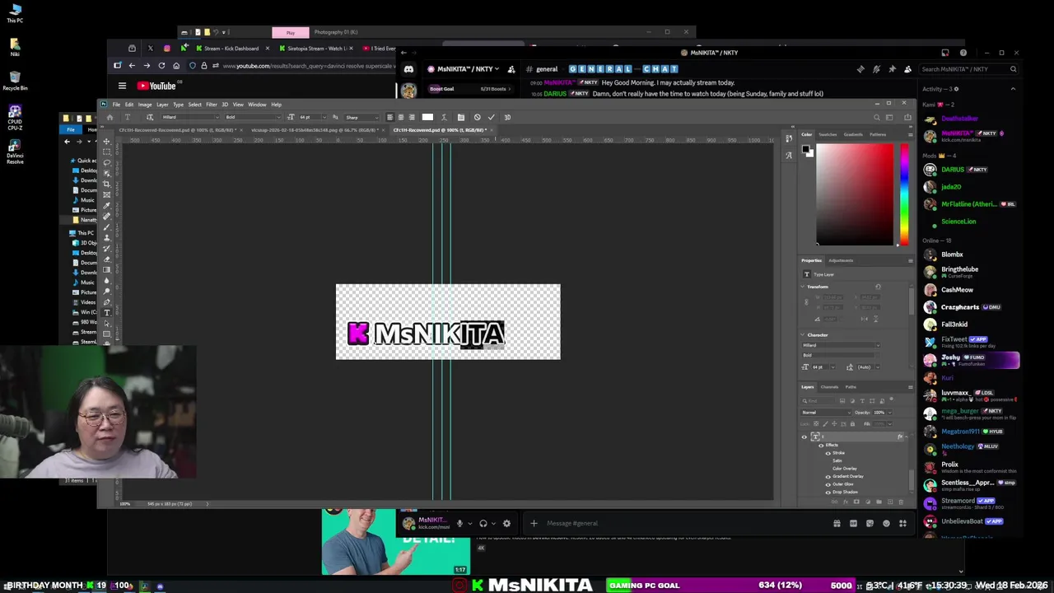The image size is (1054, 593).
Task: Switch to the Adjustments panel tab
Action: point(841,260)
